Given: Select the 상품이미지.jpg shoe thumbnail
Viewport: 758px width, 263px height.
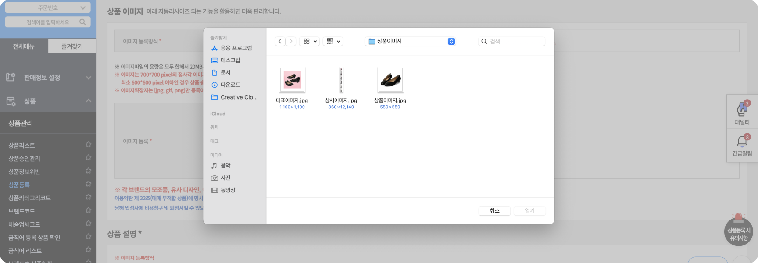Looking at the screenshot, I should click(390, 80).
